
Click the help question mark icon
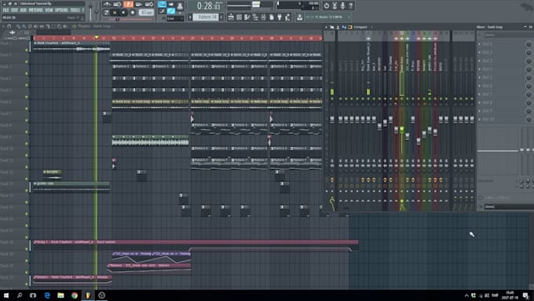tap(351, 6)
